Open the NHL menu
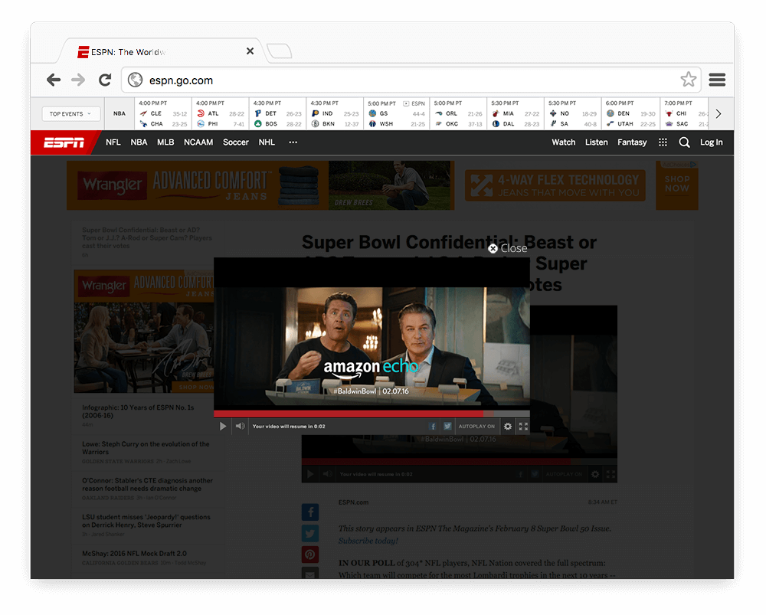This screenshot has width=766, height=615. [x=267, y=142]
